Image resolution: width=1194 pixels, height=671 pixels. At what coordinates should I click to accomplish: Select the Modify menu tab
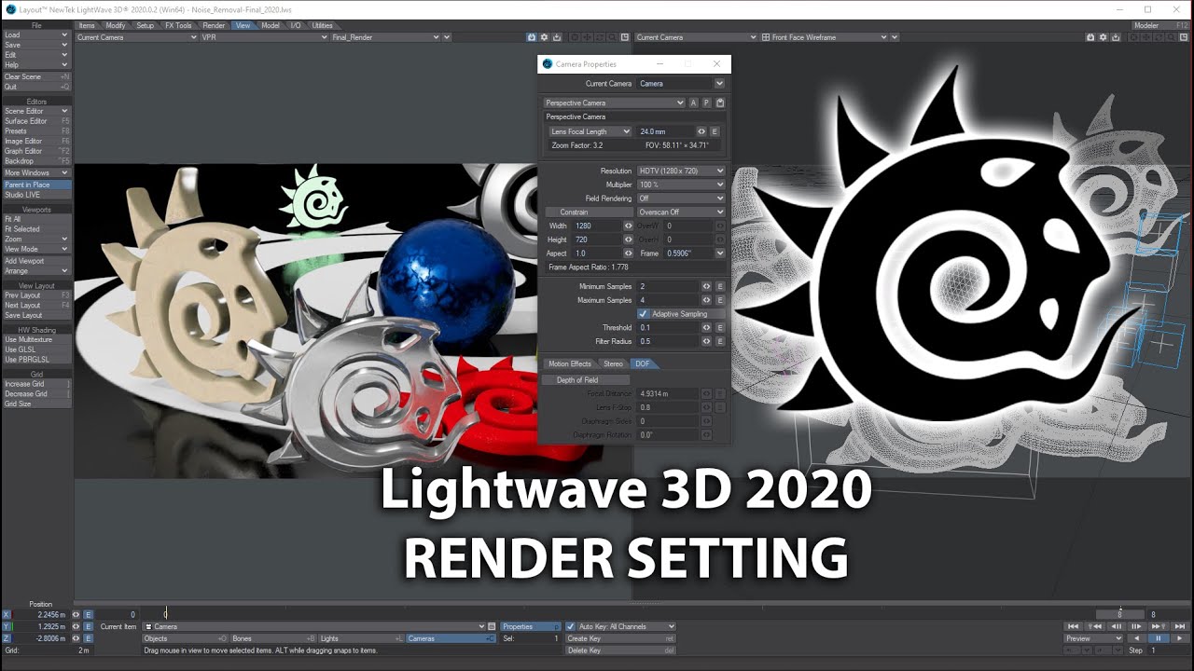pyautogui.click(x=116, y=26)
